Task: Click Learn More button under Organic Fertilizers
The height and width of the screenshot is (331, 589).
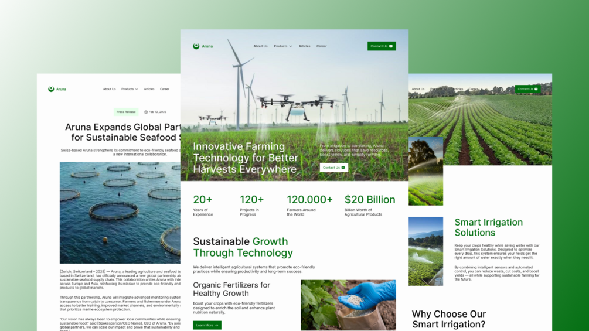Action: (x=207, y=325)
